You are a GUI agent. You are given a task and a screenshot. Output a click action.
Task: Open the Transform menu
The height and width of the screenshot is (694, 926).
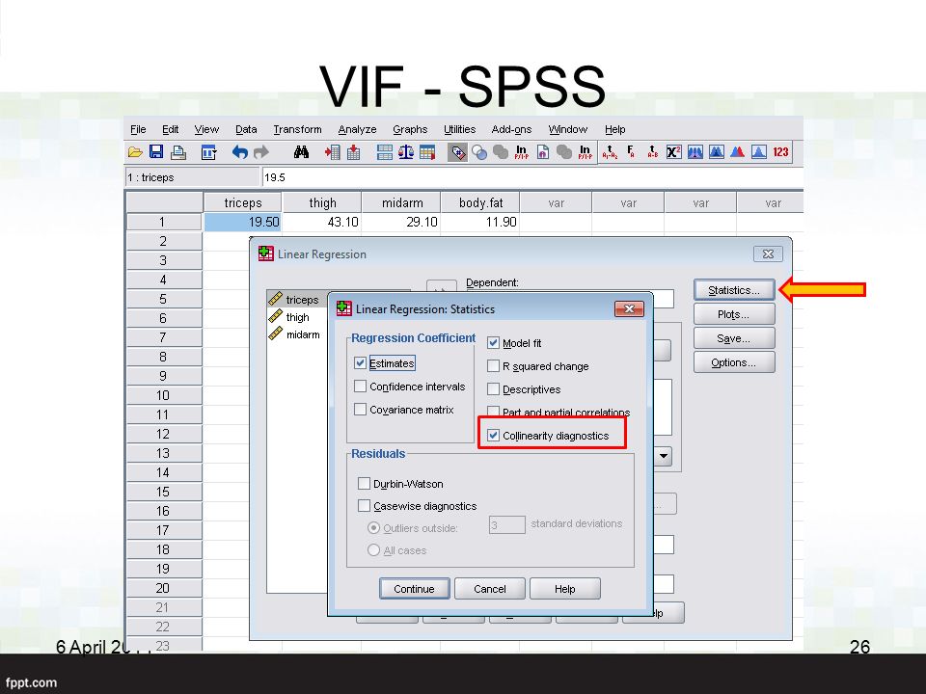coord(297,129)
